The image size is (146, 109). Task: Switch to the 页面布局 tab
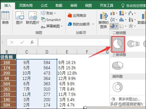pos(26,6)
